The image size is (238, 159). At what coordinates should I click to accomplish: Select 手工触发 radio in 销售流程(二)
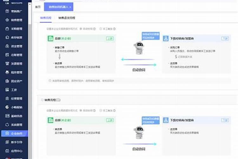tap(101, 110)
